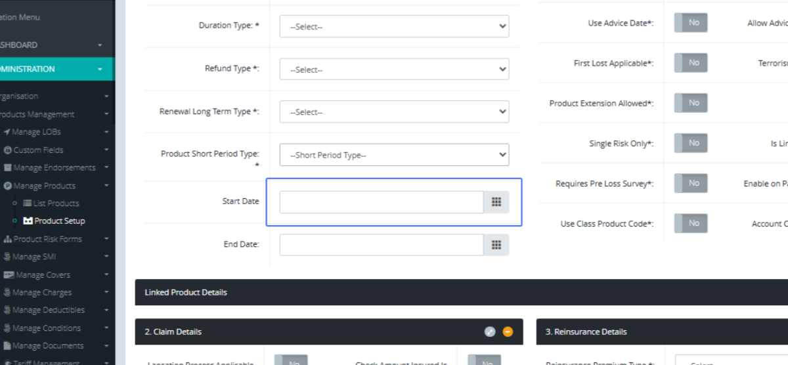Open the Product Short Period Type dropdown
788x365 pixels.
click(394, 156)
